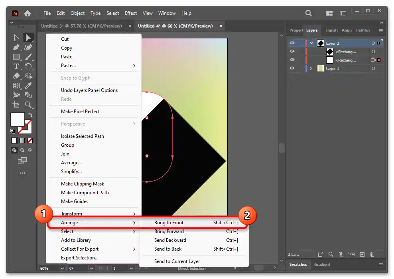Image resolution: width=394 pixels, height=279 pixels.
Task: Choose Bring to Front from submenu
Action: point(169,223)
